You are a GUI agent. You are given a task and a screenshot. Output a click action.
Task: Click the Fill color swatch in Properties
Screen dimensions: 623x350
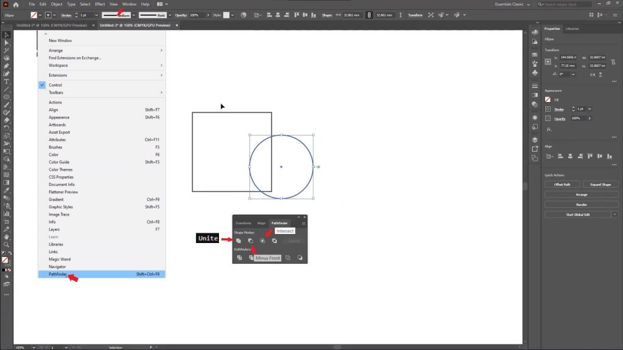click(x=548, y=100)
